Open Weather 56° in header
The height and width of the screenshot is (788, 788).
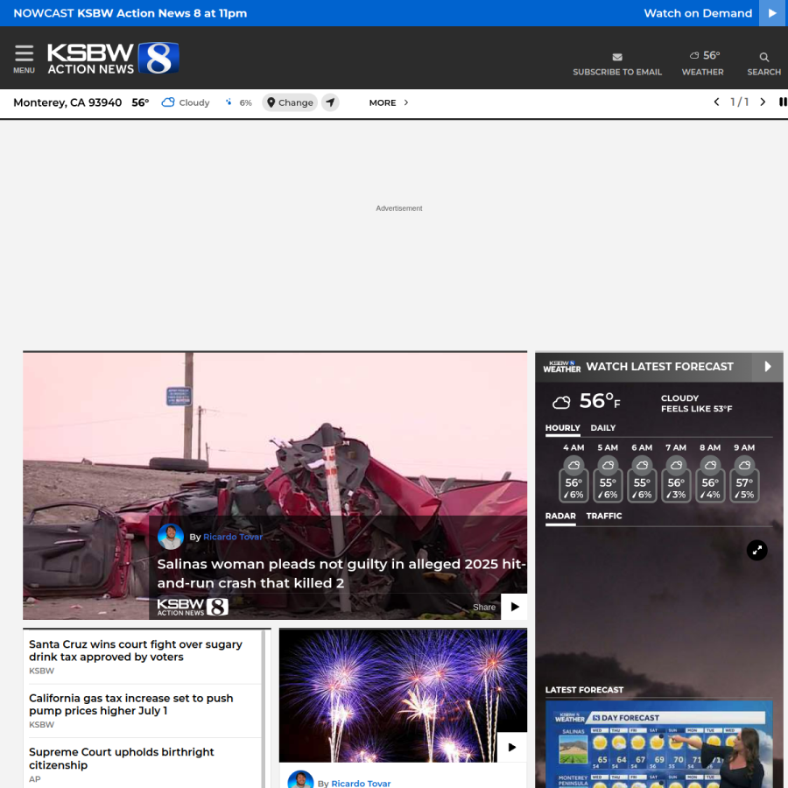[702, 63]
